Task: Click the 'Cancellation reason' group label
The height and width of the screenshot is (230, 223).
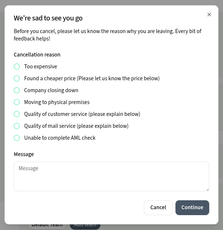Action: click(x=37, y=55)
